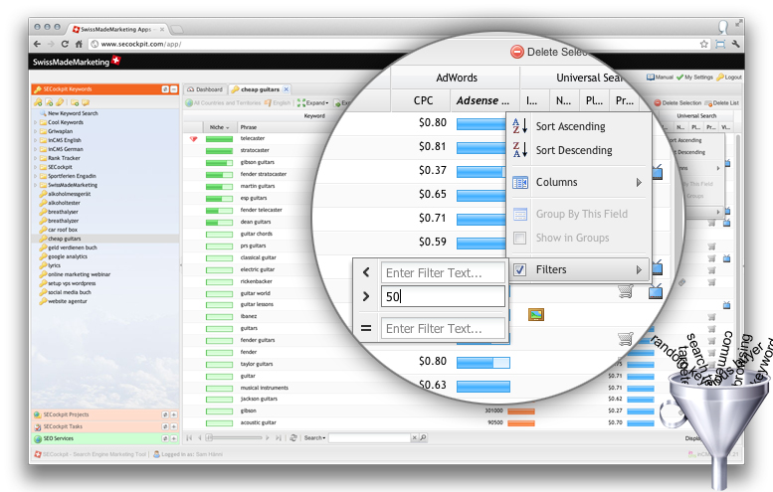Open the Niche column dropdown arrow

227,127
